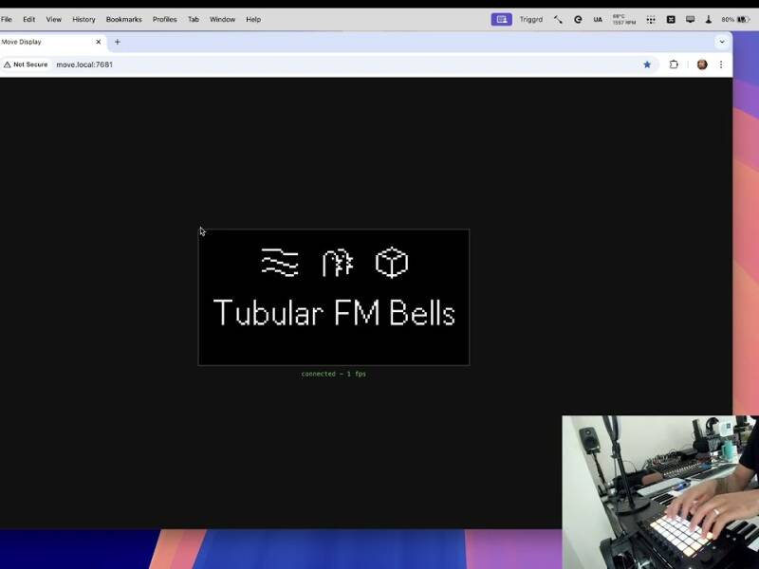Click the Not Secure site info button
Viewport: 759px width, 569px height.
[x=26, y=64]
